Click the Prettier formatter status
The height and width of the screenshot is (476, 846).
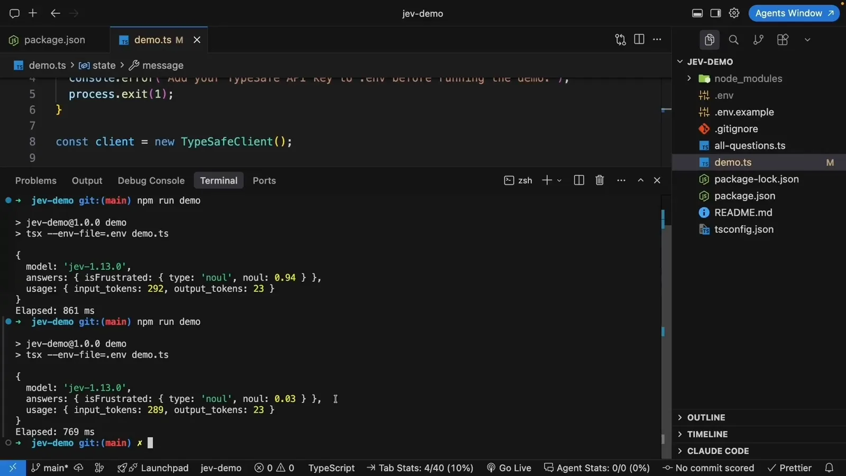[x=789, y=468]
